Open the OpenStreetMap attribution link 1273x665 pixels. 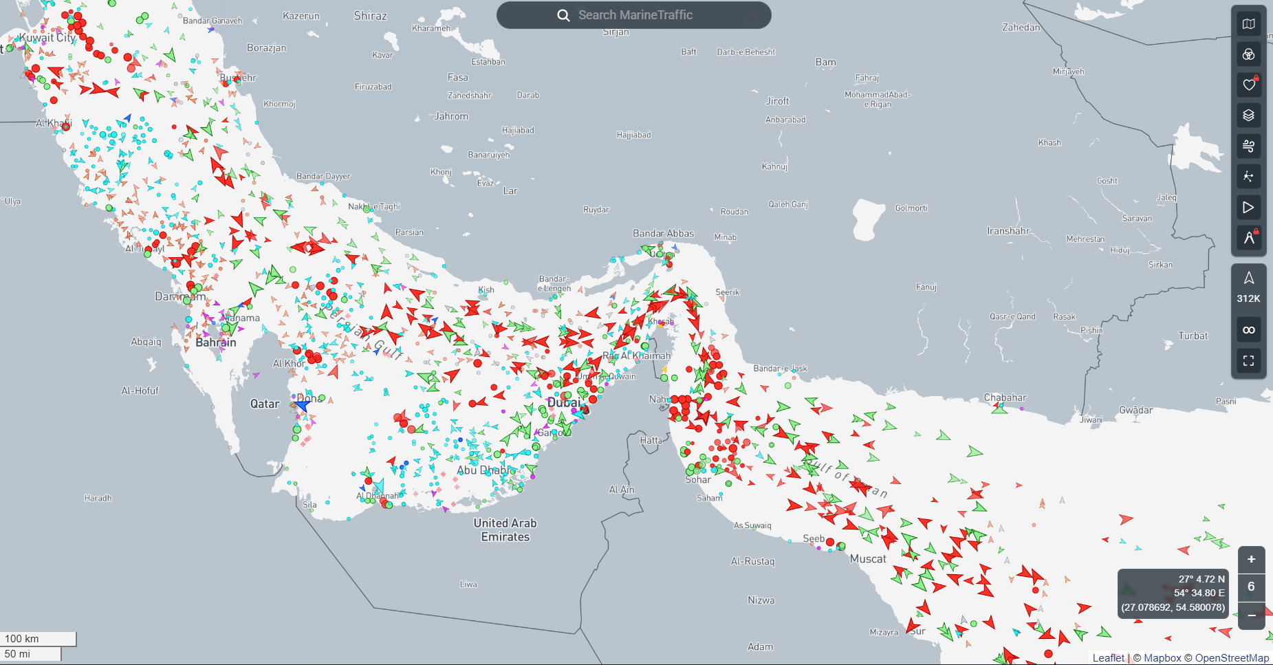[1232, 658]
